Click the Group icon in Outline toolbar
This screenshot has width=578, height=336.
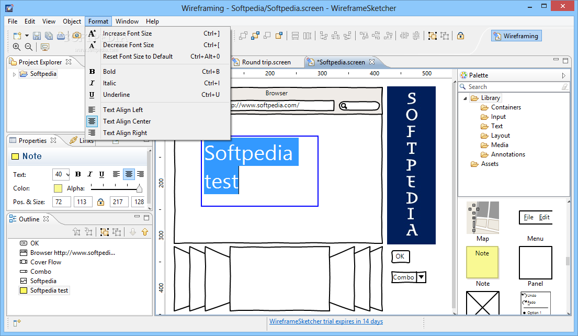point(105,232)
